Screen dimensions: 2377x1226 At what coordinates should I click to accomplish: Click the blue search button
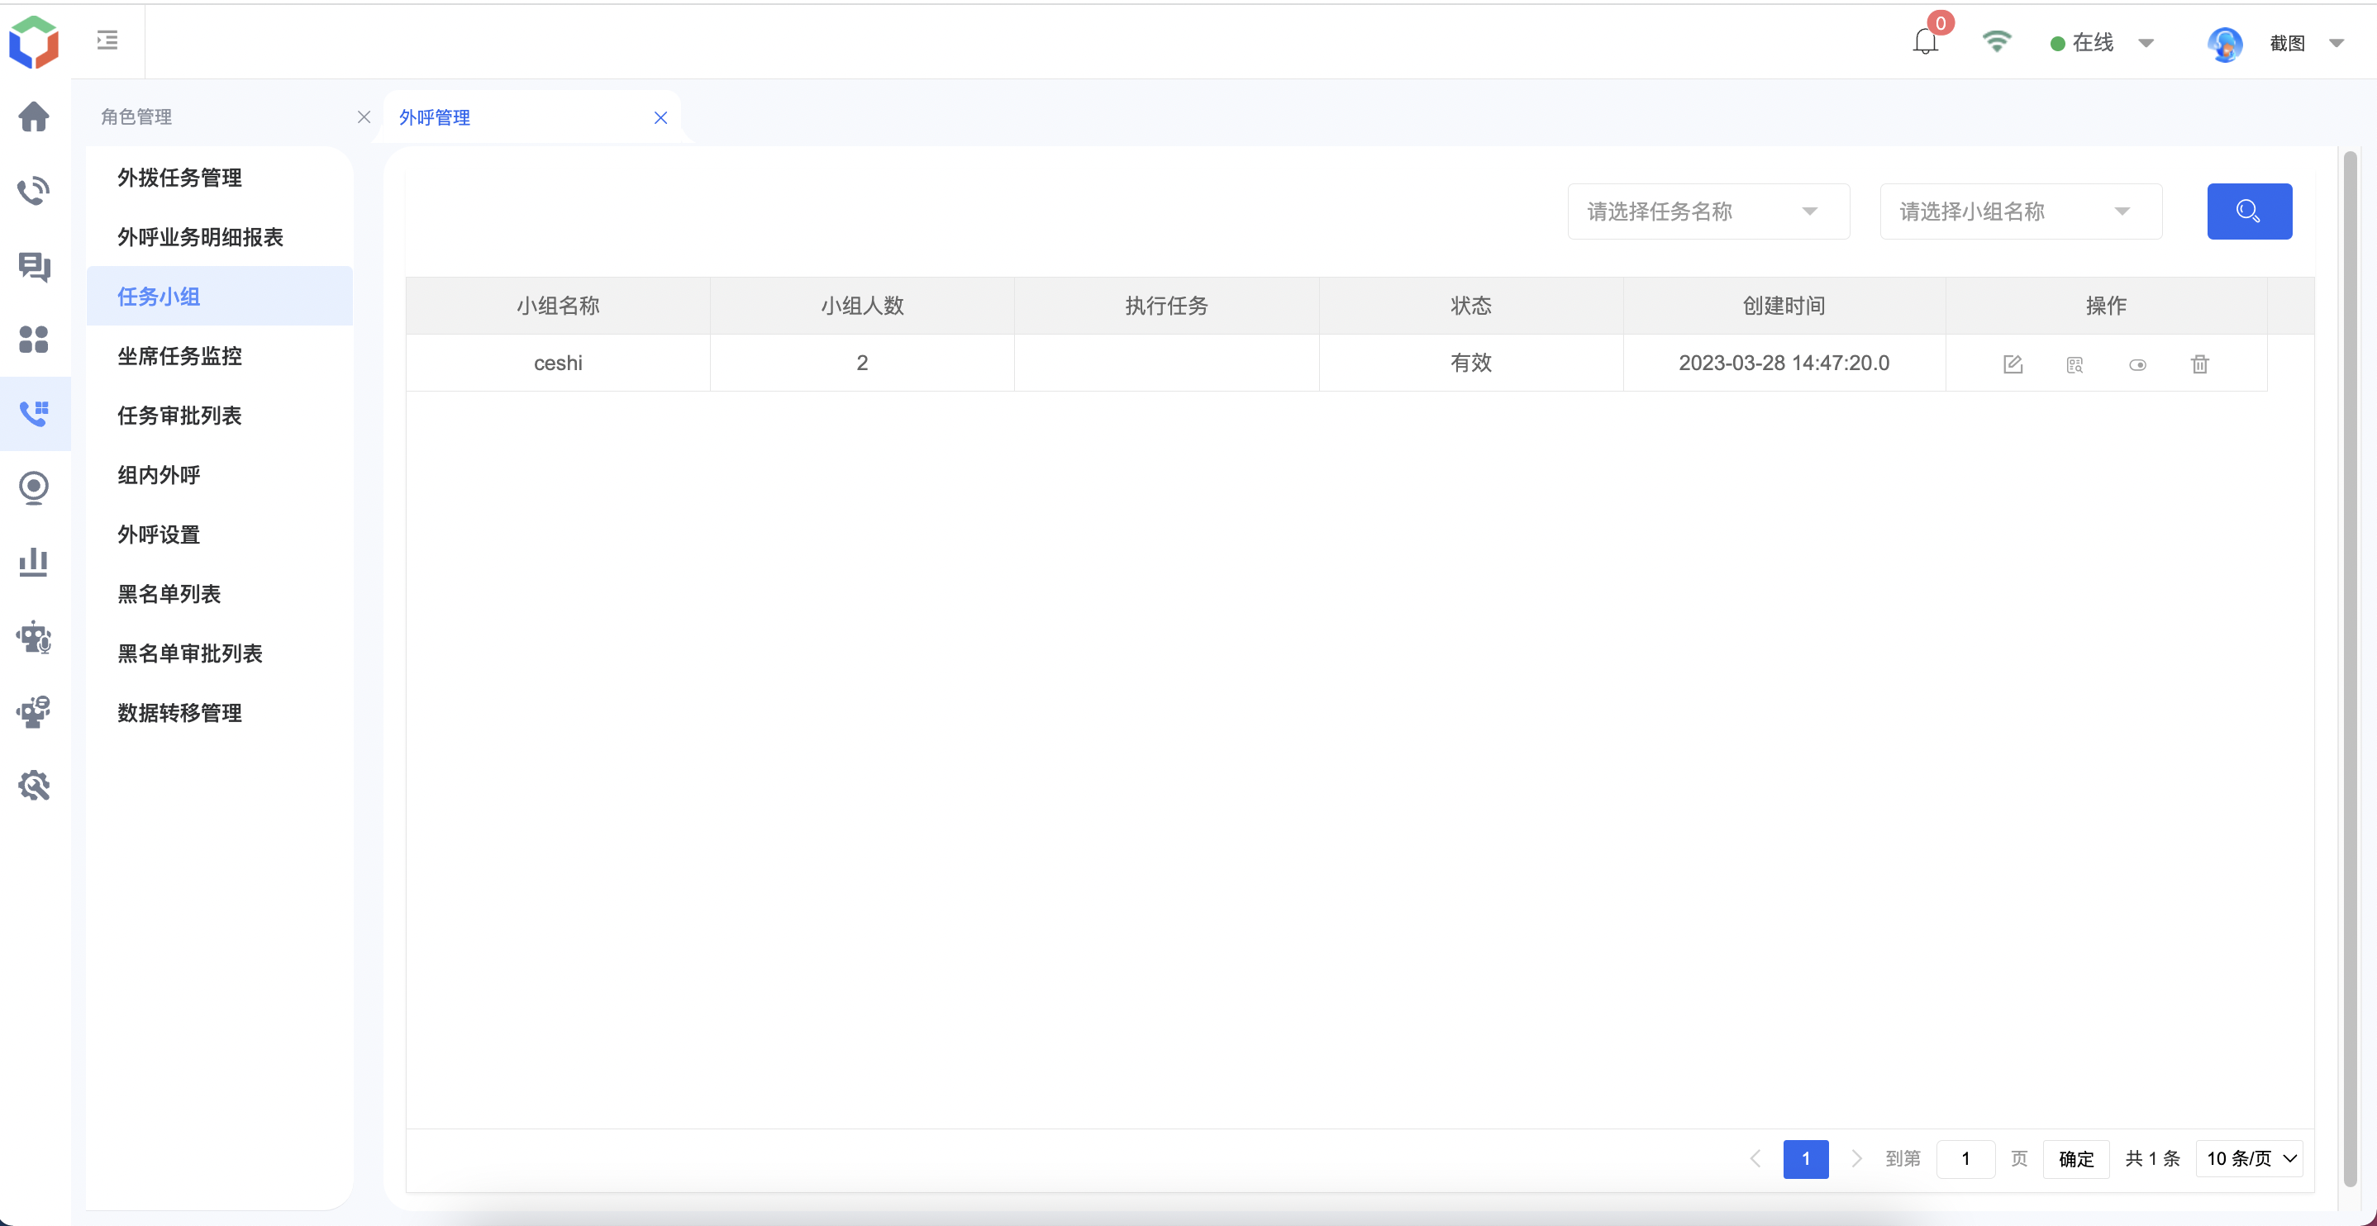[x=2249, y=211]
